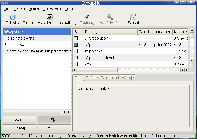The height and width of the screenshot is (139, 197).
Task: Click the package list horizontal scrollbar thumb
Action: coord(97,70)
